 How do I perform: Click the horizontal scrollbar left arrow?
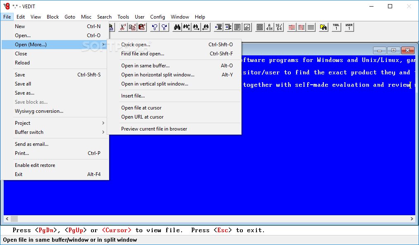7,219
